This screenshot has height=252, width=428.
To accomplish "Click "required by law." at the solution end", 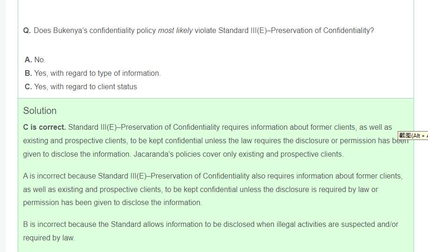I will 49,238.
